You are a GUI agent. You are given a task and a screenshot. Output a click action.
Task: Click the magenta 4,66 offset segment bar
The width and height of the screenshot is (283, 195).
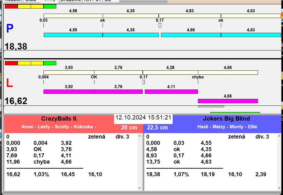point(228,101)
